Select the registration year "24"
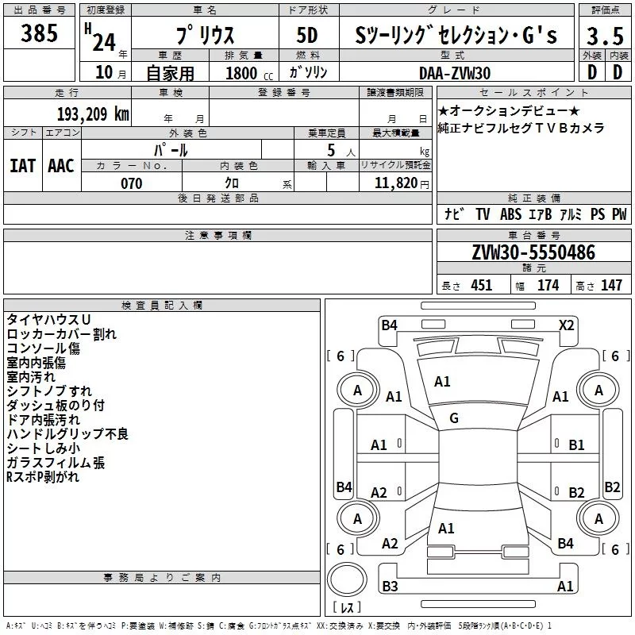 coord(104,42)
